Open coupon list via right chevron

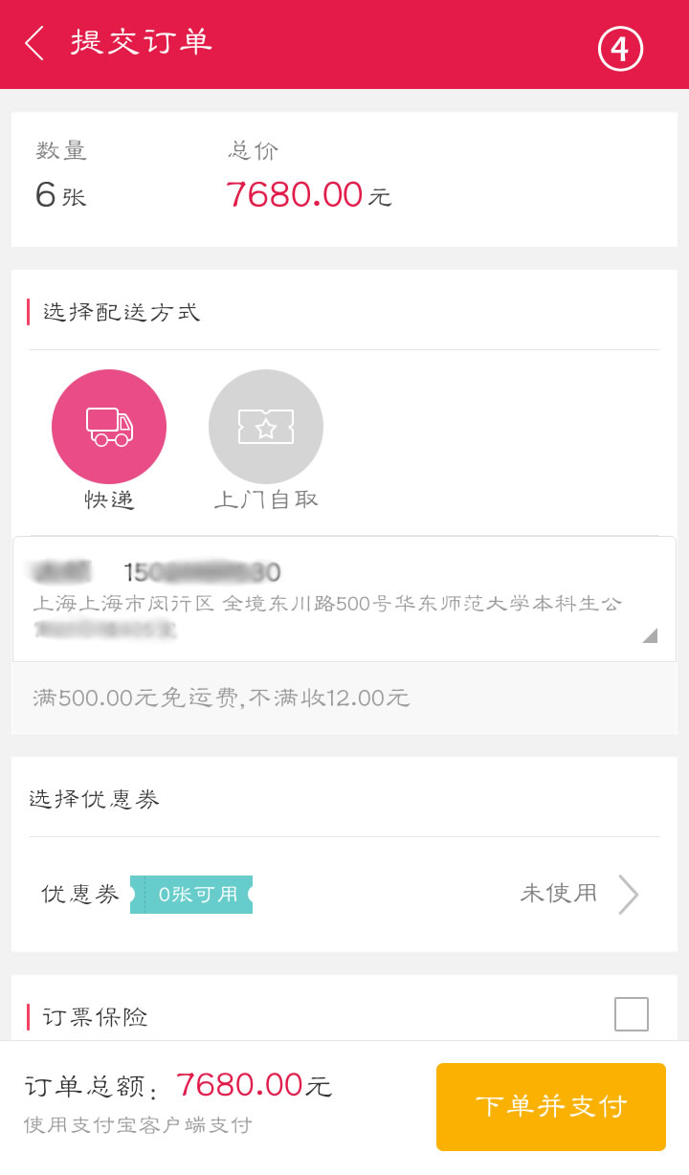(x=628, y=895)
